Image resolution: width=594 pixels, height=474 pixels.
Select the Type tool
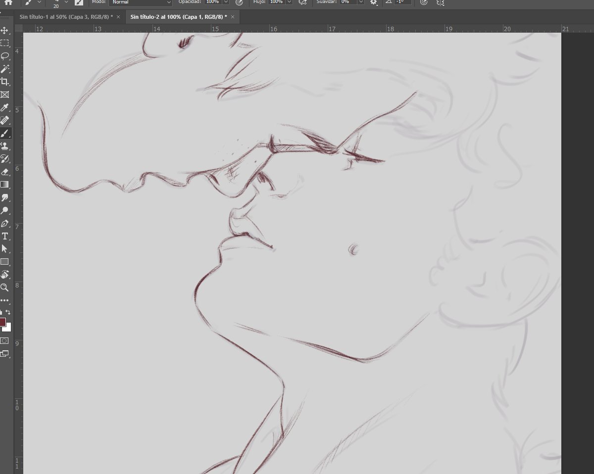5,236
